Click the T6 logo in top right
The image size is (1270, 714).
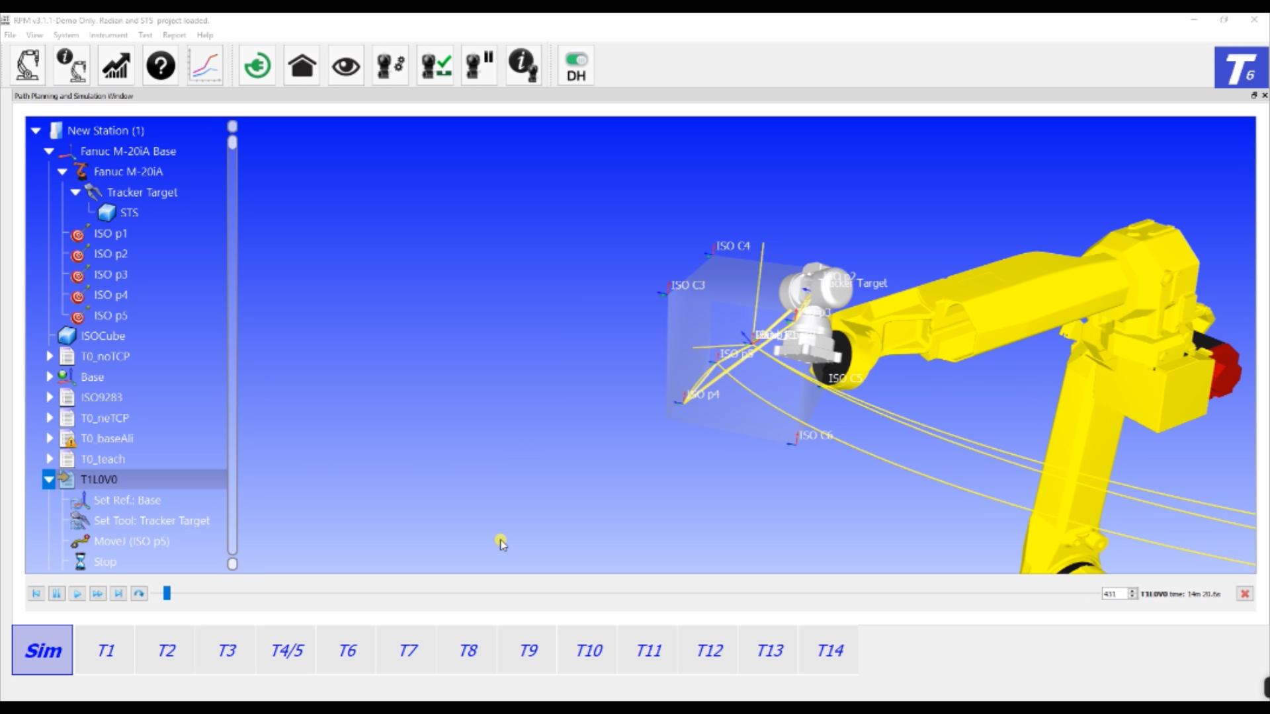coord(1240,67)
